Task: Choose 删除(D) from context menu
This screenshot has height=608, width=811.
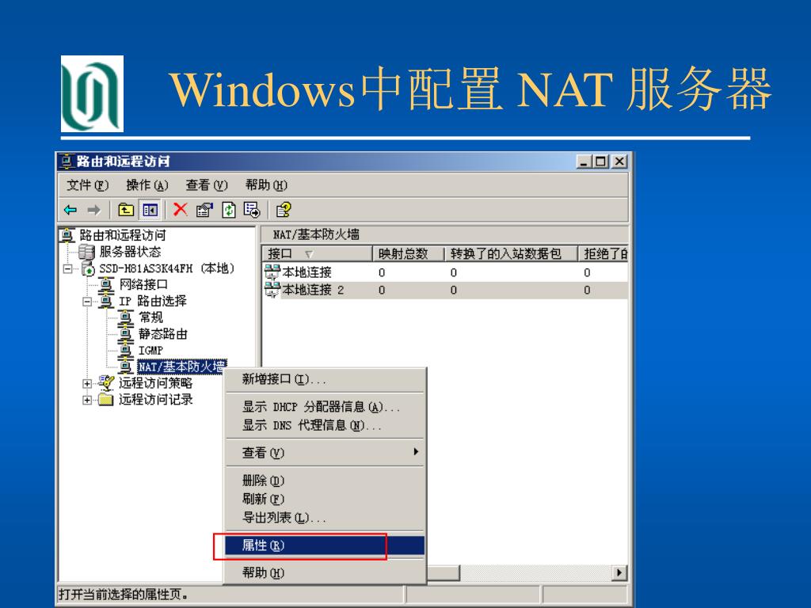Action: click(325, 481)
